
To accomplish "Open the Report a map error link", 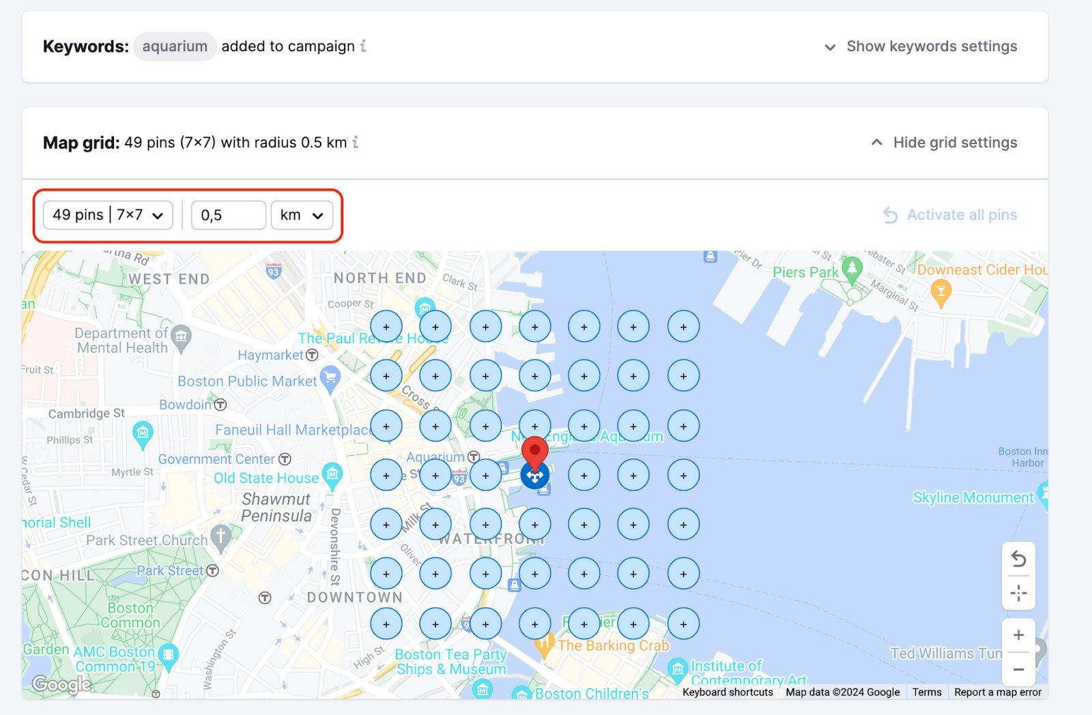I will (x=997, y=692).
